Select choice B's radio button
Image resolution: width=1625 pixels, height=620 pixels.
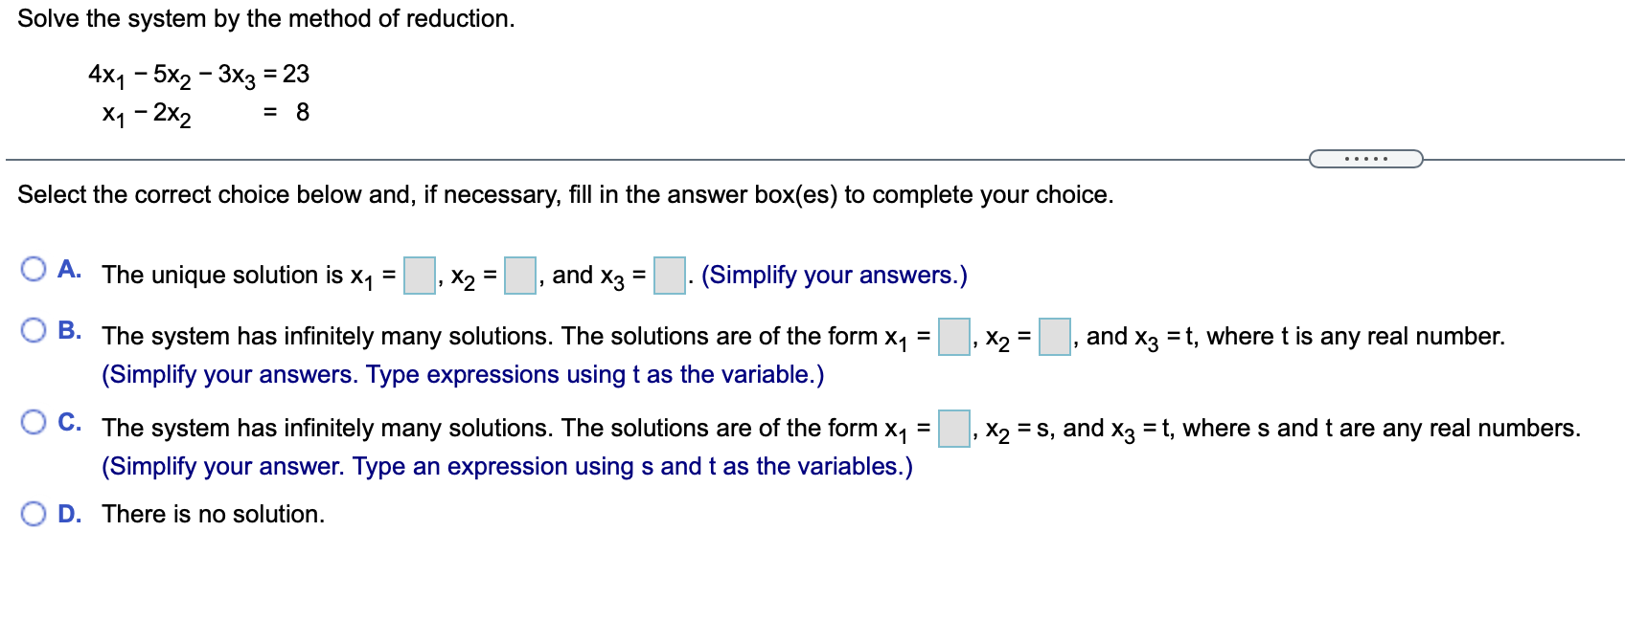(35, 330)
